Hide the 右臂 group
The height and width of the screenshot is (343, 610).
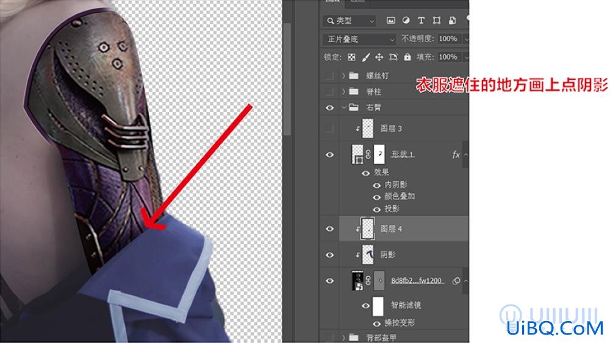coord(329,108)
